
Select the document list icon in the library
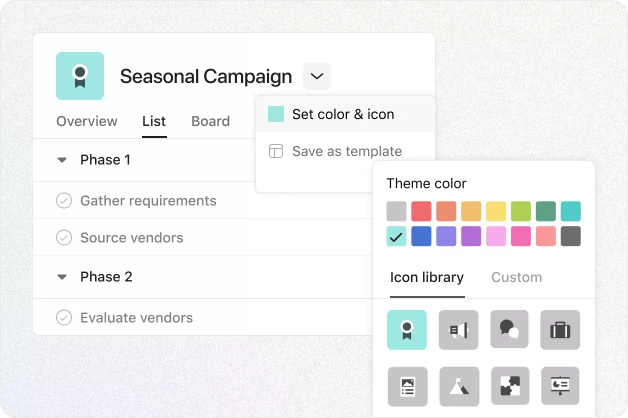407,386
